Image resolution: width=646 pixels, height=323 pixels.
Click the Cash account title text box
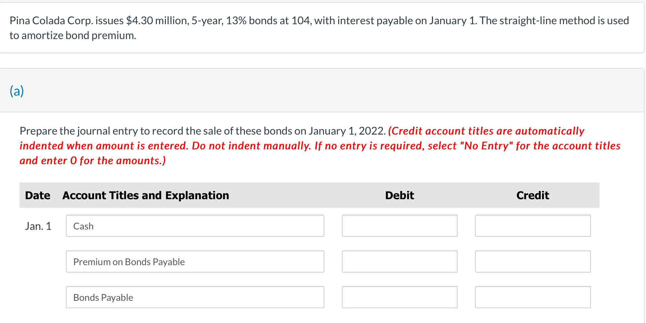[195, 226]
